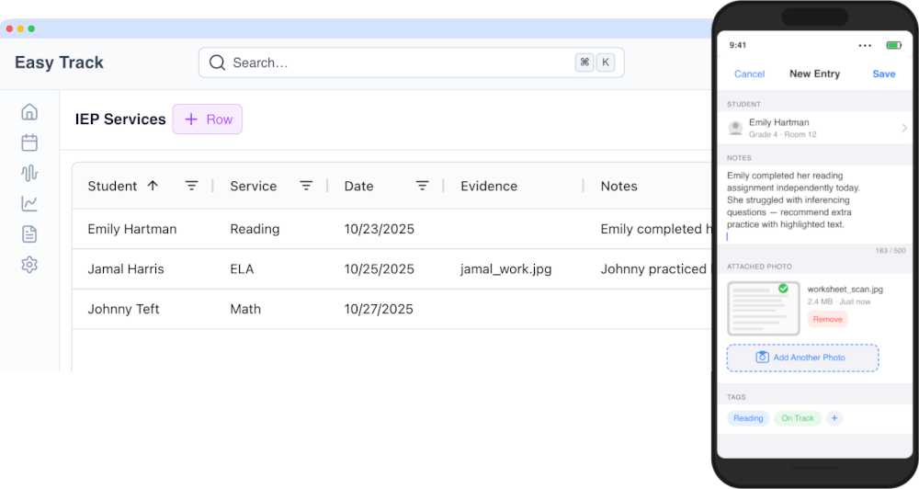Tap Cancel on the New Entry
The width and height of the screenshot is (919, 489).
pos(749,74)
